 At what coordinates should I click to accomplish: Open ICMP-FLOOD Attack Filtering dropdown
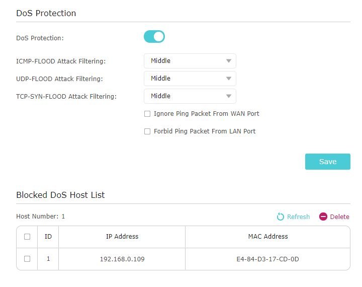coord(190,61)
